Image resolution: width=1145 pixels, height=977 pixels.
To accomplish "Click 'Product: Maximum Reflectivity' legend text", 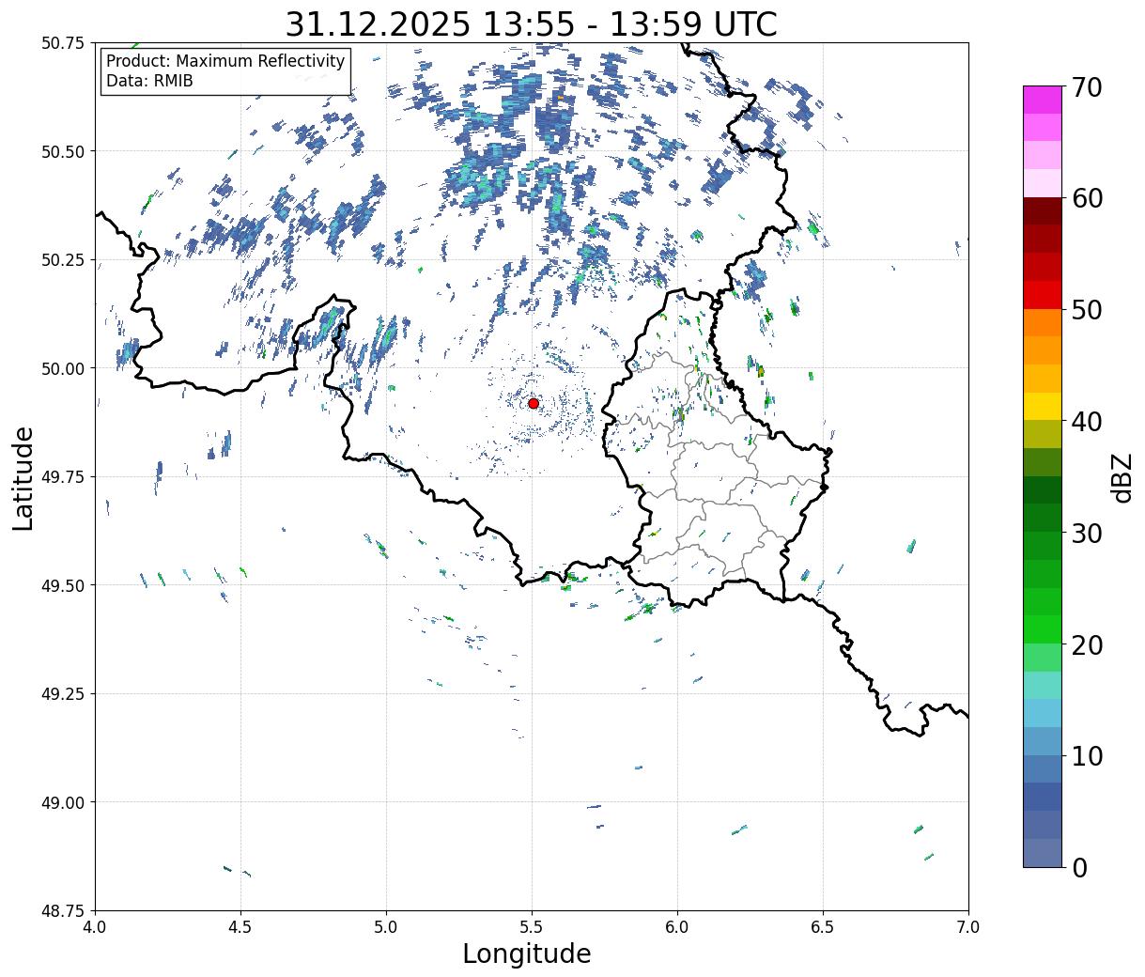I will point(225,61).
